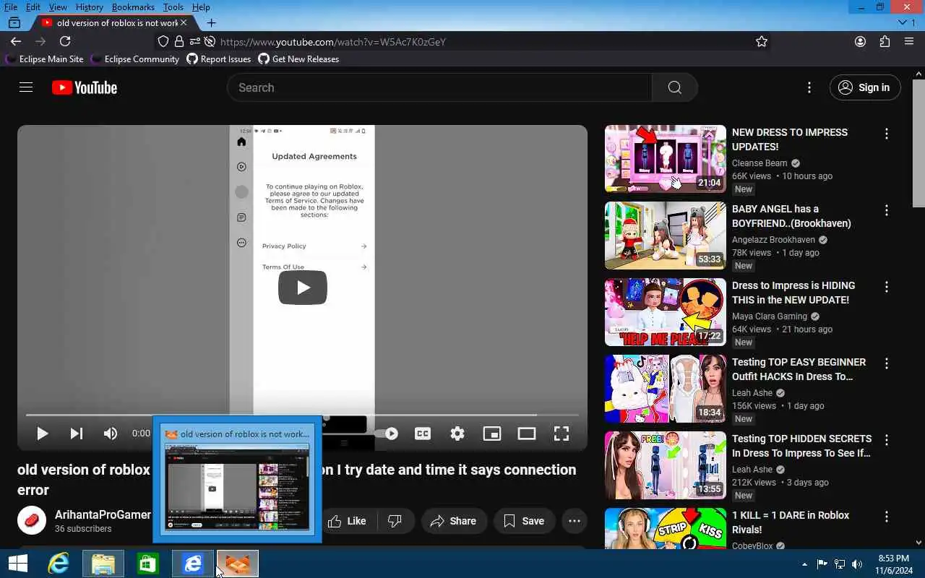Click the Sign in button

tap(865, 87)
